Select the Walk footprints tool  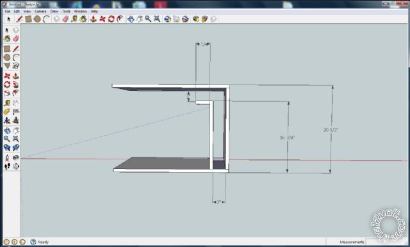(7, 166)
